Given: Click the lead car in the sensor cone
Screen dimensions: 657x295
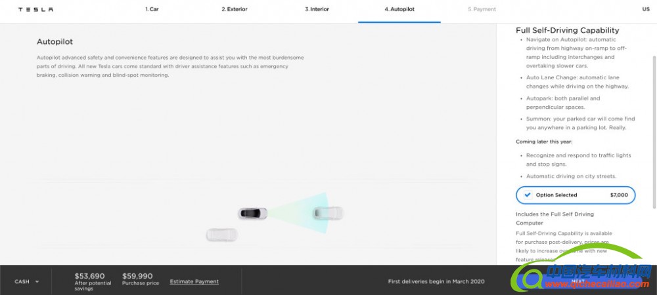Looking at the screenshot, I should click(328, 212).
